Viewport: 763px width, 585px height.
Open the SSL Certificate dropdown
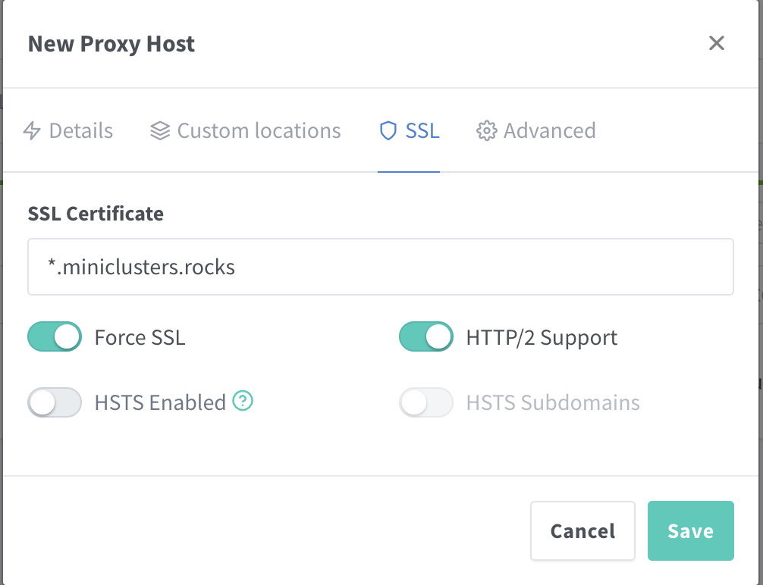pos(381,267)
